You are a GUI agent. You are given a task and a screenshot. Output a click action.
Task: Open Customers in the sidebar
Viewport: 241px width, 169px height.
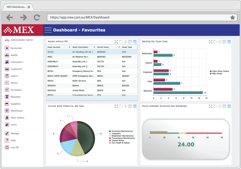pyautogui.click(x=14, y=69)
